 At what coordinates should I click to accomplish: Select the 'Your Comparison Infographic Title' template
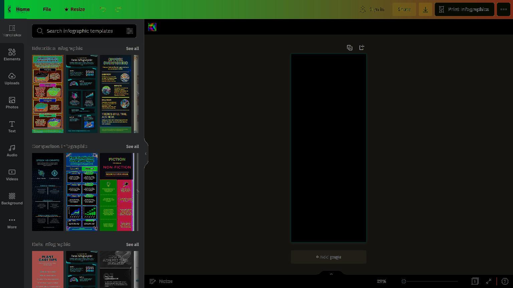[x=82, y=192]
